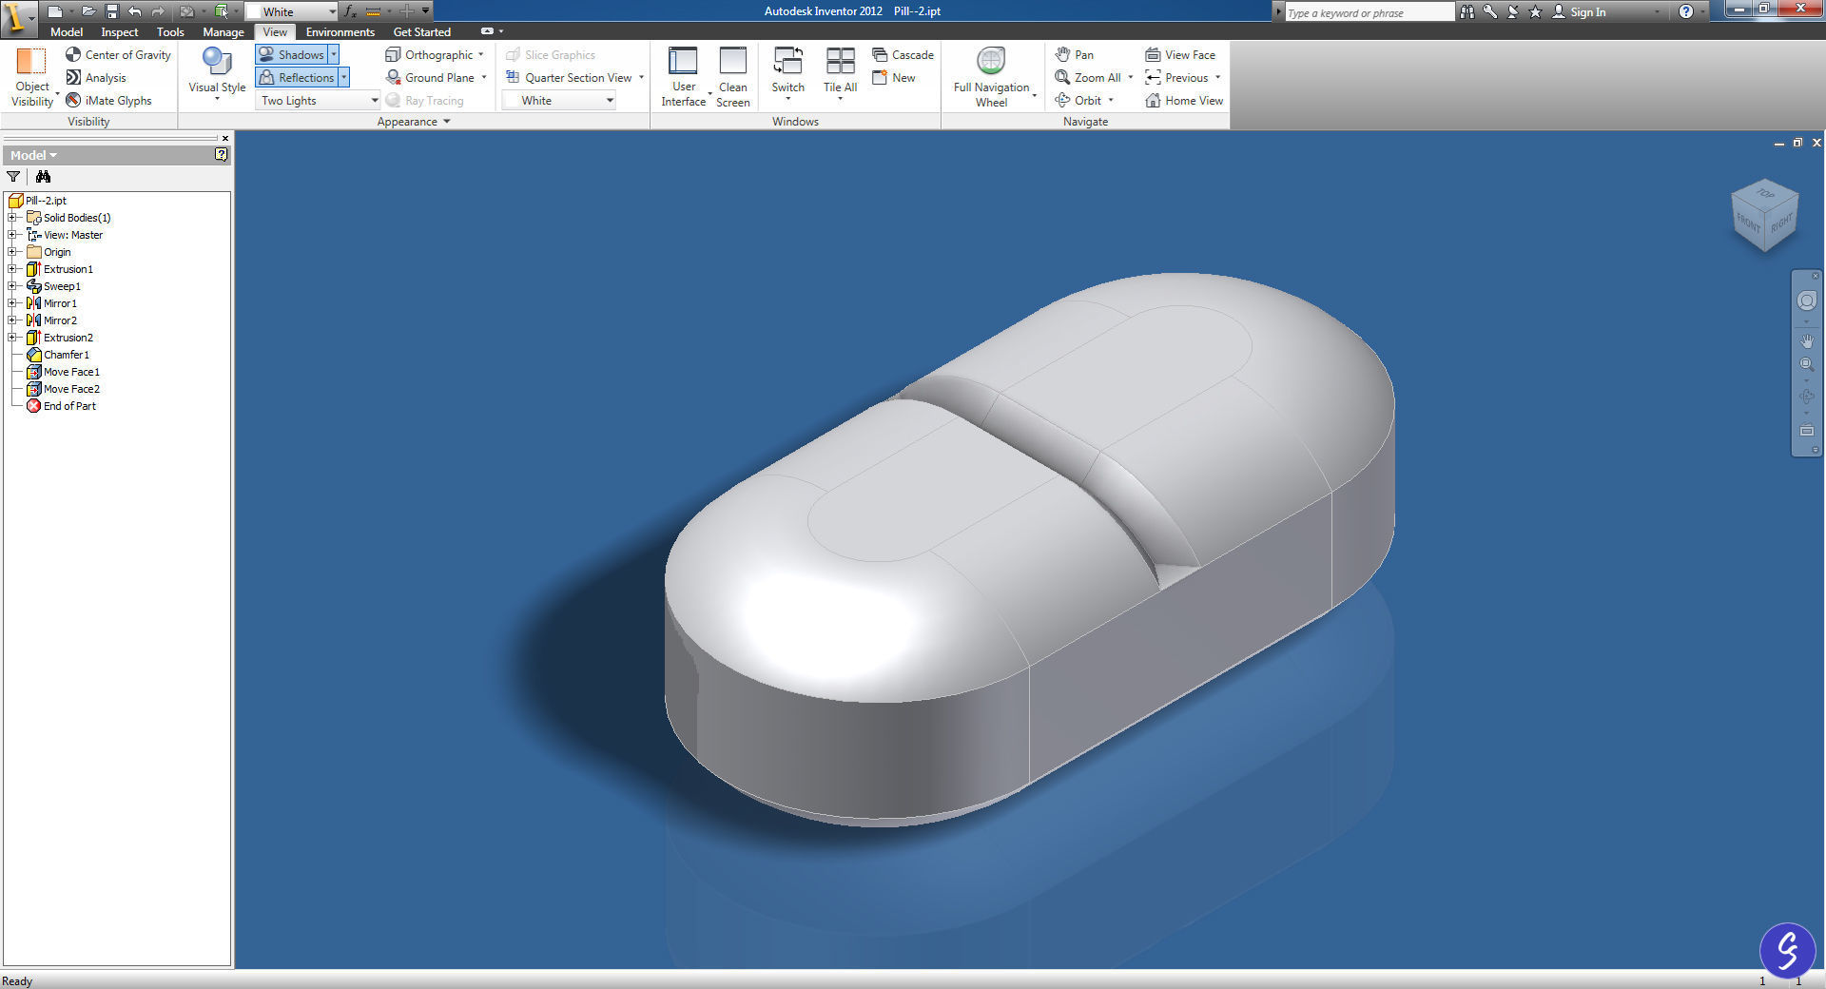Select the Orbit tool in the ribbon
1826x989 pixels.
tap(1078, 101)
